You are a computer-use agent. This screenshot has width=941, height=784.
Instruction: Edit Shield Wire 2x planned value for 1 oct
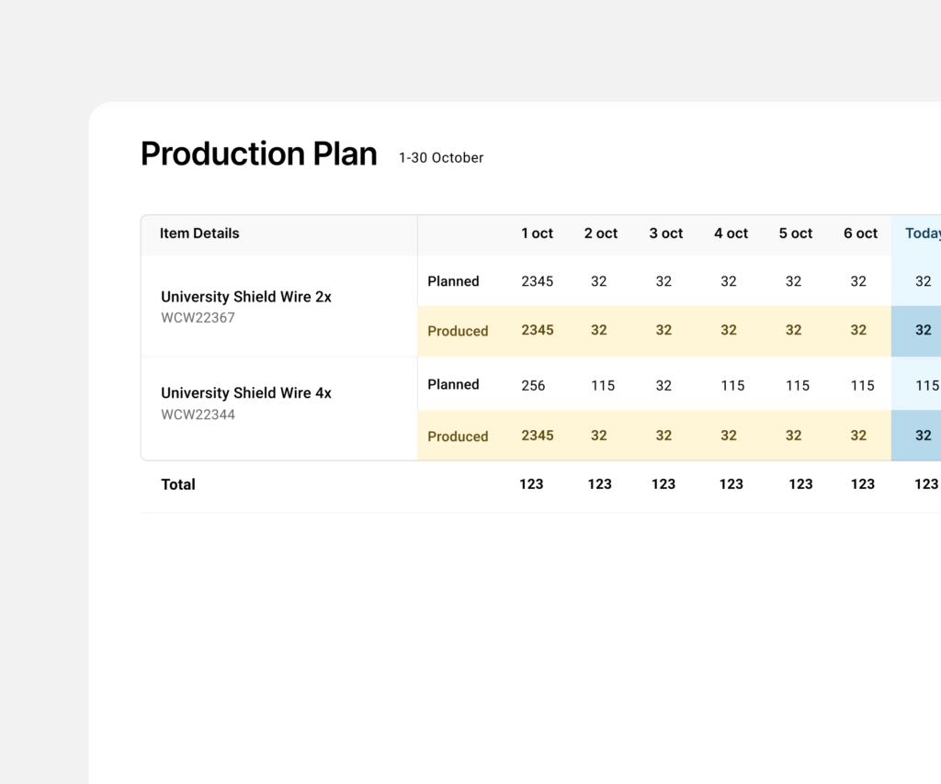point(538,281)
